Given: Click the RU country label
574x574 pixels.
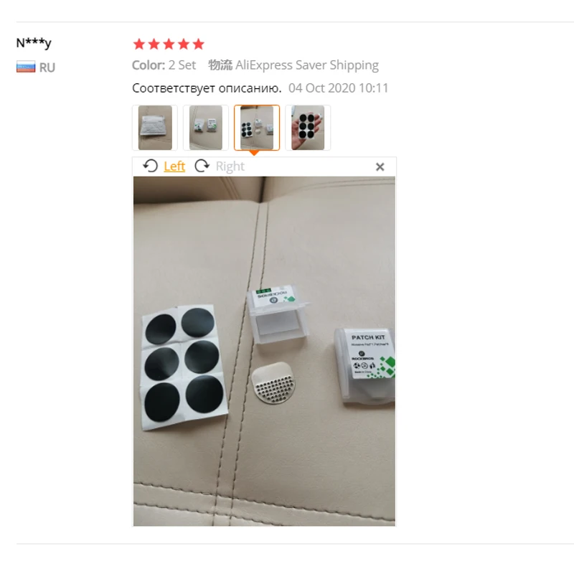Looking at the screenshot, I should coord(47,67).
